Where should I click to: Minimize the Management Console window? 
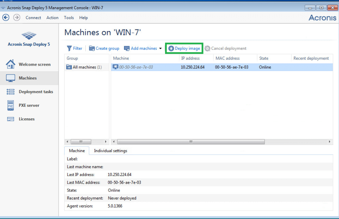[310, 8]
